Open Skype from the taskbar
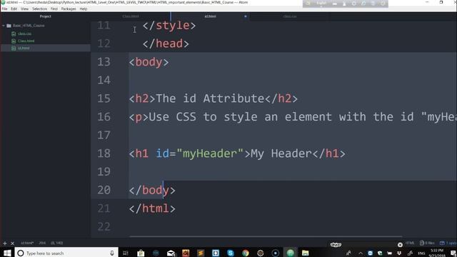This screenshot has height=257, width=457. pyautogui.click(x=231, y=253)
